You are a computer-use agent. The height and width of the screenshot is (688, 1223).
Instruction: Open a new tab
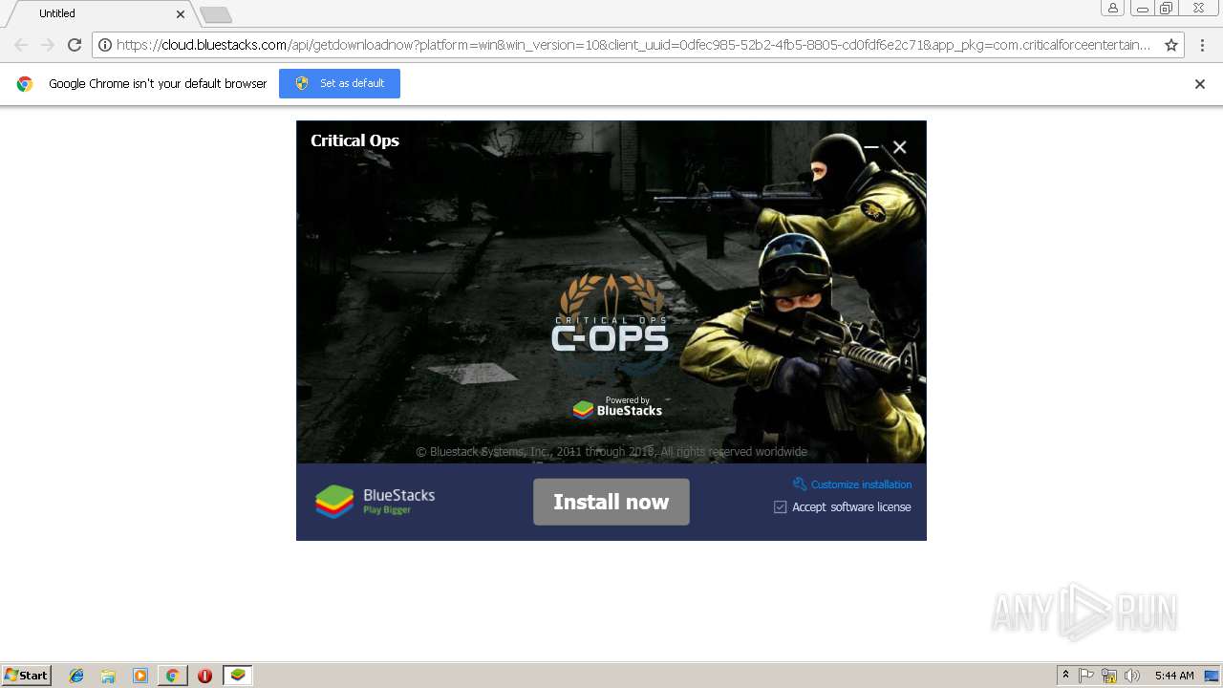coord(216,14)
